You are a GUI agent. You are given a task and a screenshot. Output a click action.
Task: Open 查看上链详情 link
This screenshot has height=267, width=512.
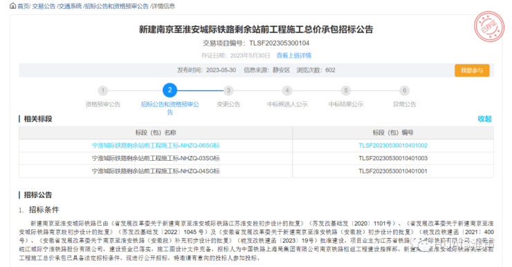tap(294, 56)
